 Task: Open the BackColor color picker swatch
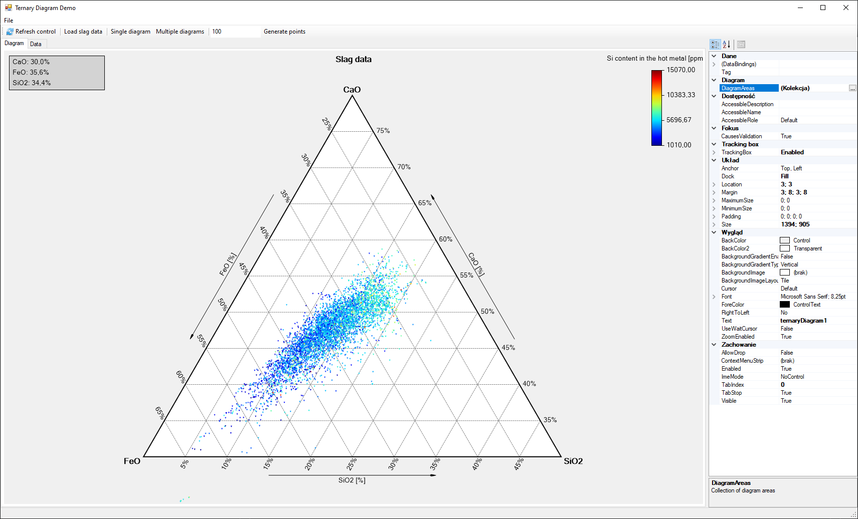pos(784,240)
